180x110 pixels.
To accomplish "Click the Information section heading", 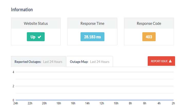I will (22, 10).
